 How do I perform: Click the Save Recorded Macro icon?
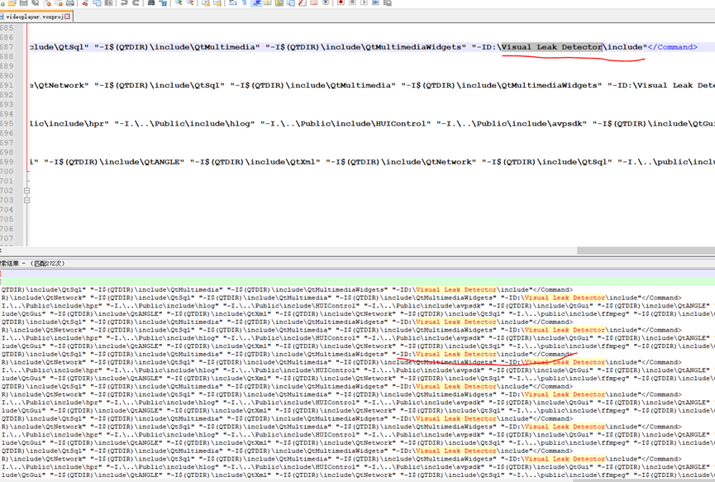pyautogui.click(x=388, y=2)
